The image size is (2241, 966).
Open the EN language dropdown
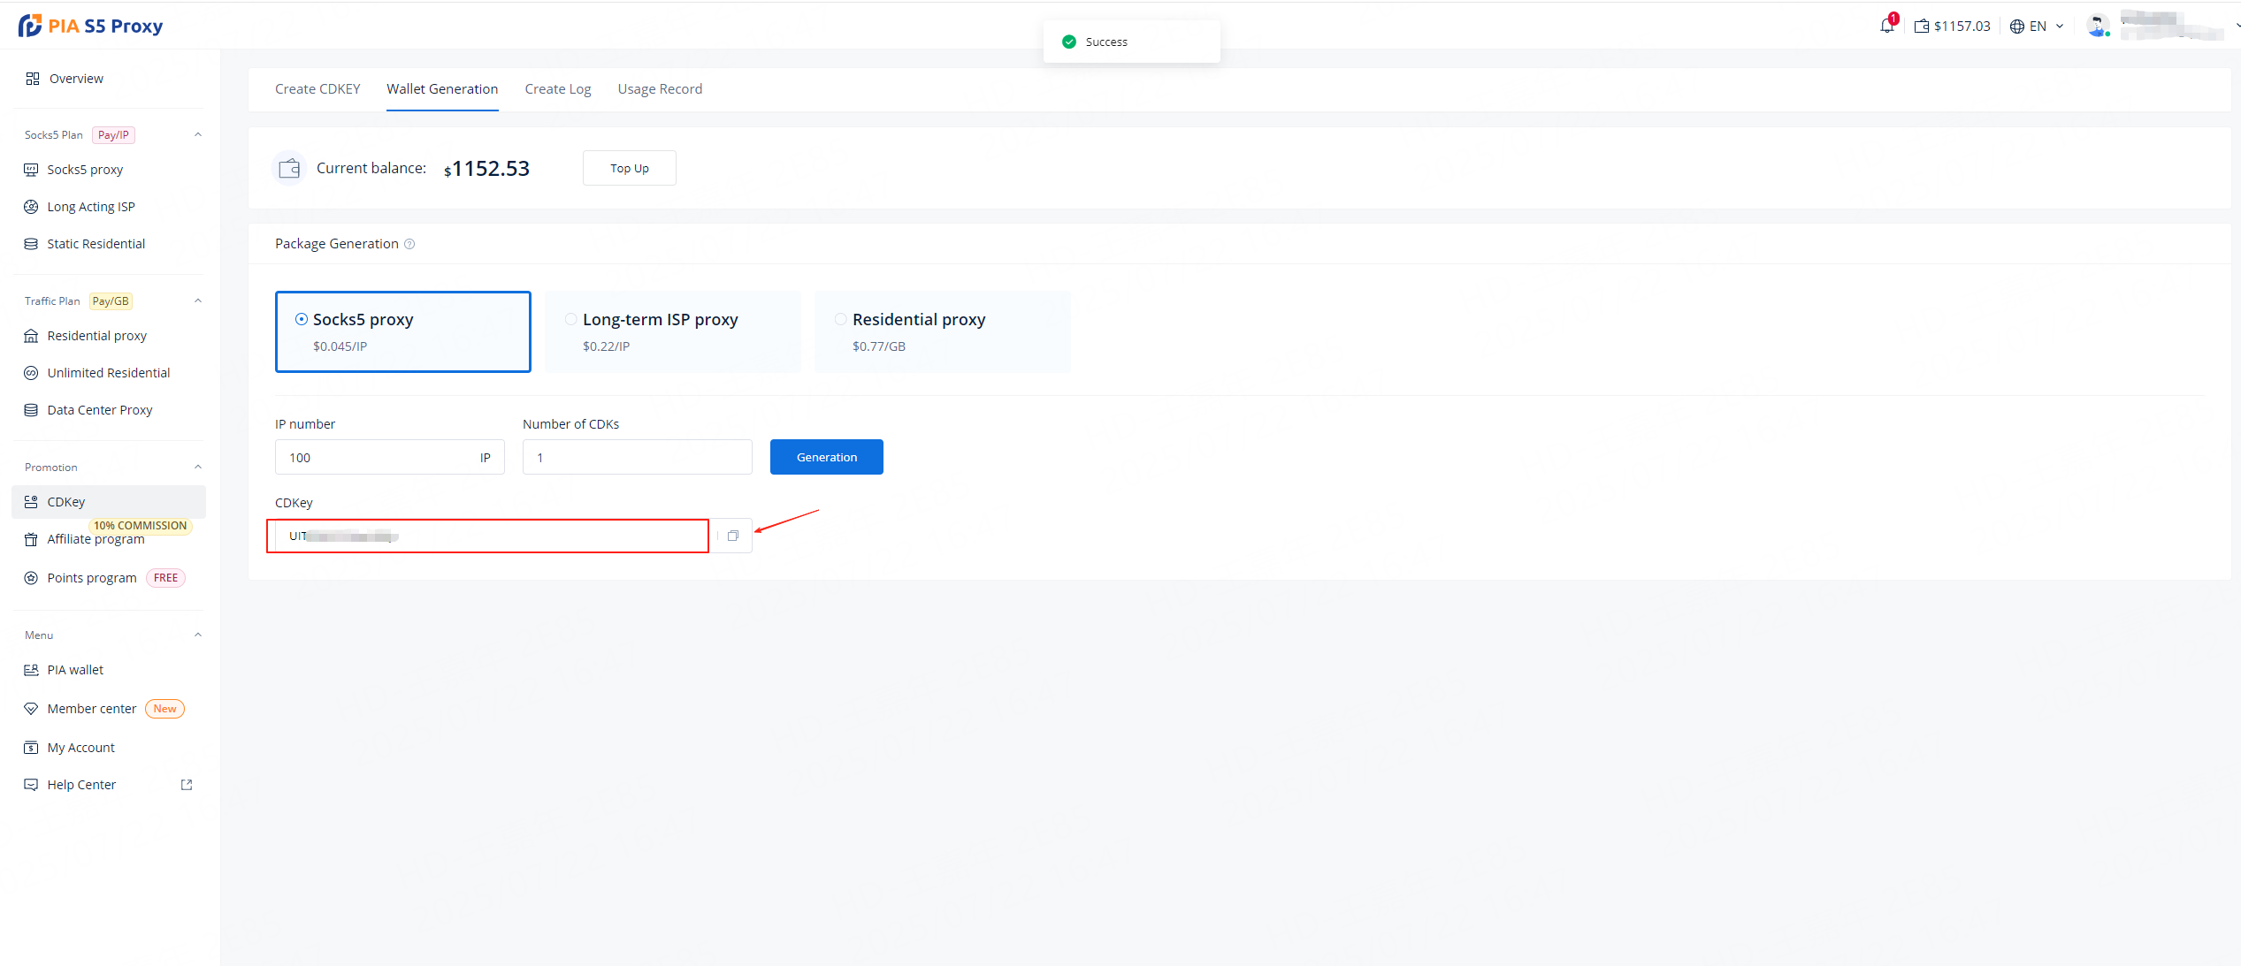2038,27
